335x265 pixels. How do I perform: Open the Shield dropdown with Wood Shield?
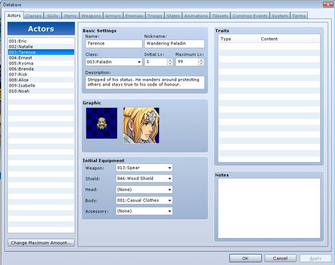click(x=144, y=179)
